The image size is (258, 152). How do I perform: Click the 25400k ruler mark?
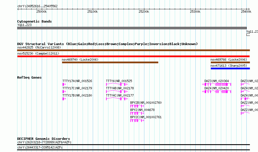pyautogui.click(x=246, y=12)
